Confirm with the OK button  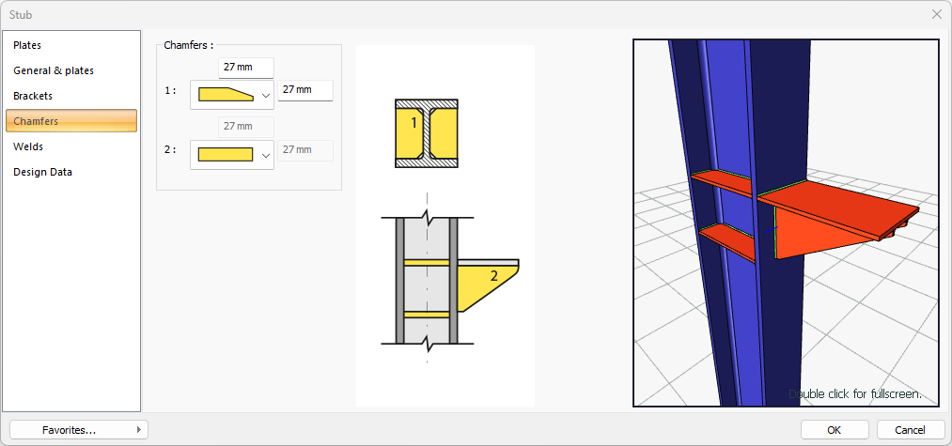point(835,430)
